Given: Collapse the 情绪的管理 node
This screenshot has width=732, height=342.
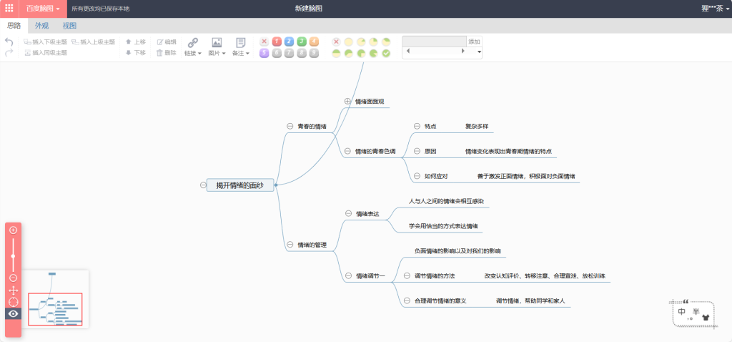Looking at the screenshot, I should (x=290, y=245).
